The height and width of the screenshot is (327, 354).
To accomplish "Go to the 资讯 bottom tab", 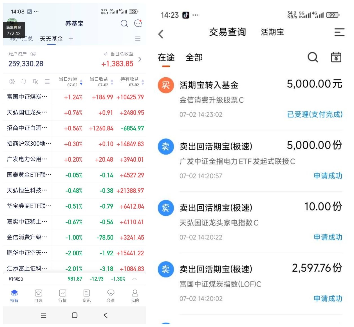I will tap(87, 296).
